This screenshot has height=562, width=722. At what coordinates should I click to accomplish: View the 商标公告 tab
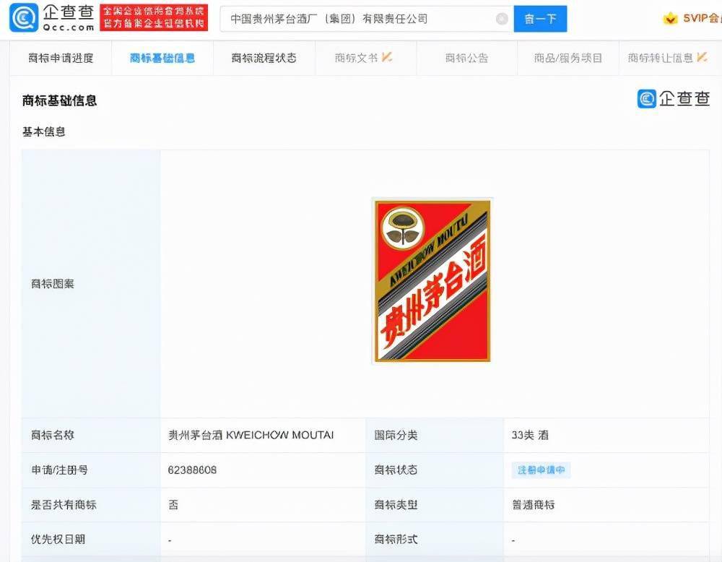pos(466,58)
